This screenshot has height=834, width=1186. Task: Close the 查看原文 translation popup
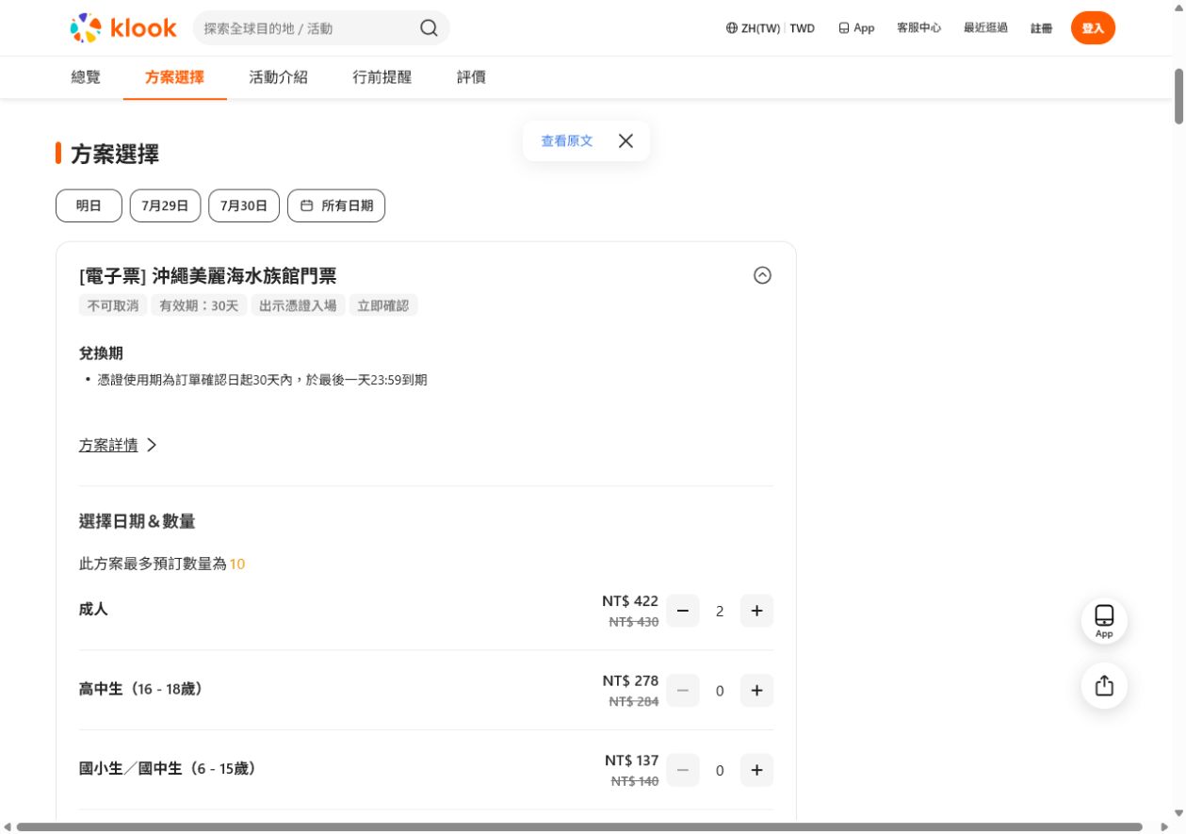(625, 140)
